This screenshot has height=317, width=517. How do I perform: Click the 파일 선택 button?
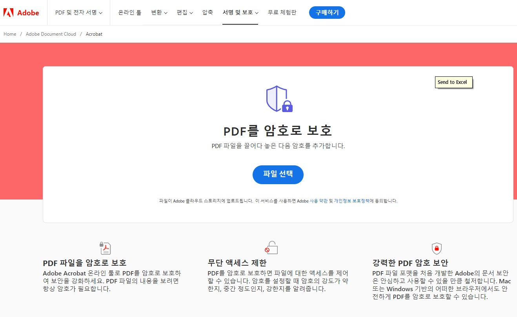point(278,174)
